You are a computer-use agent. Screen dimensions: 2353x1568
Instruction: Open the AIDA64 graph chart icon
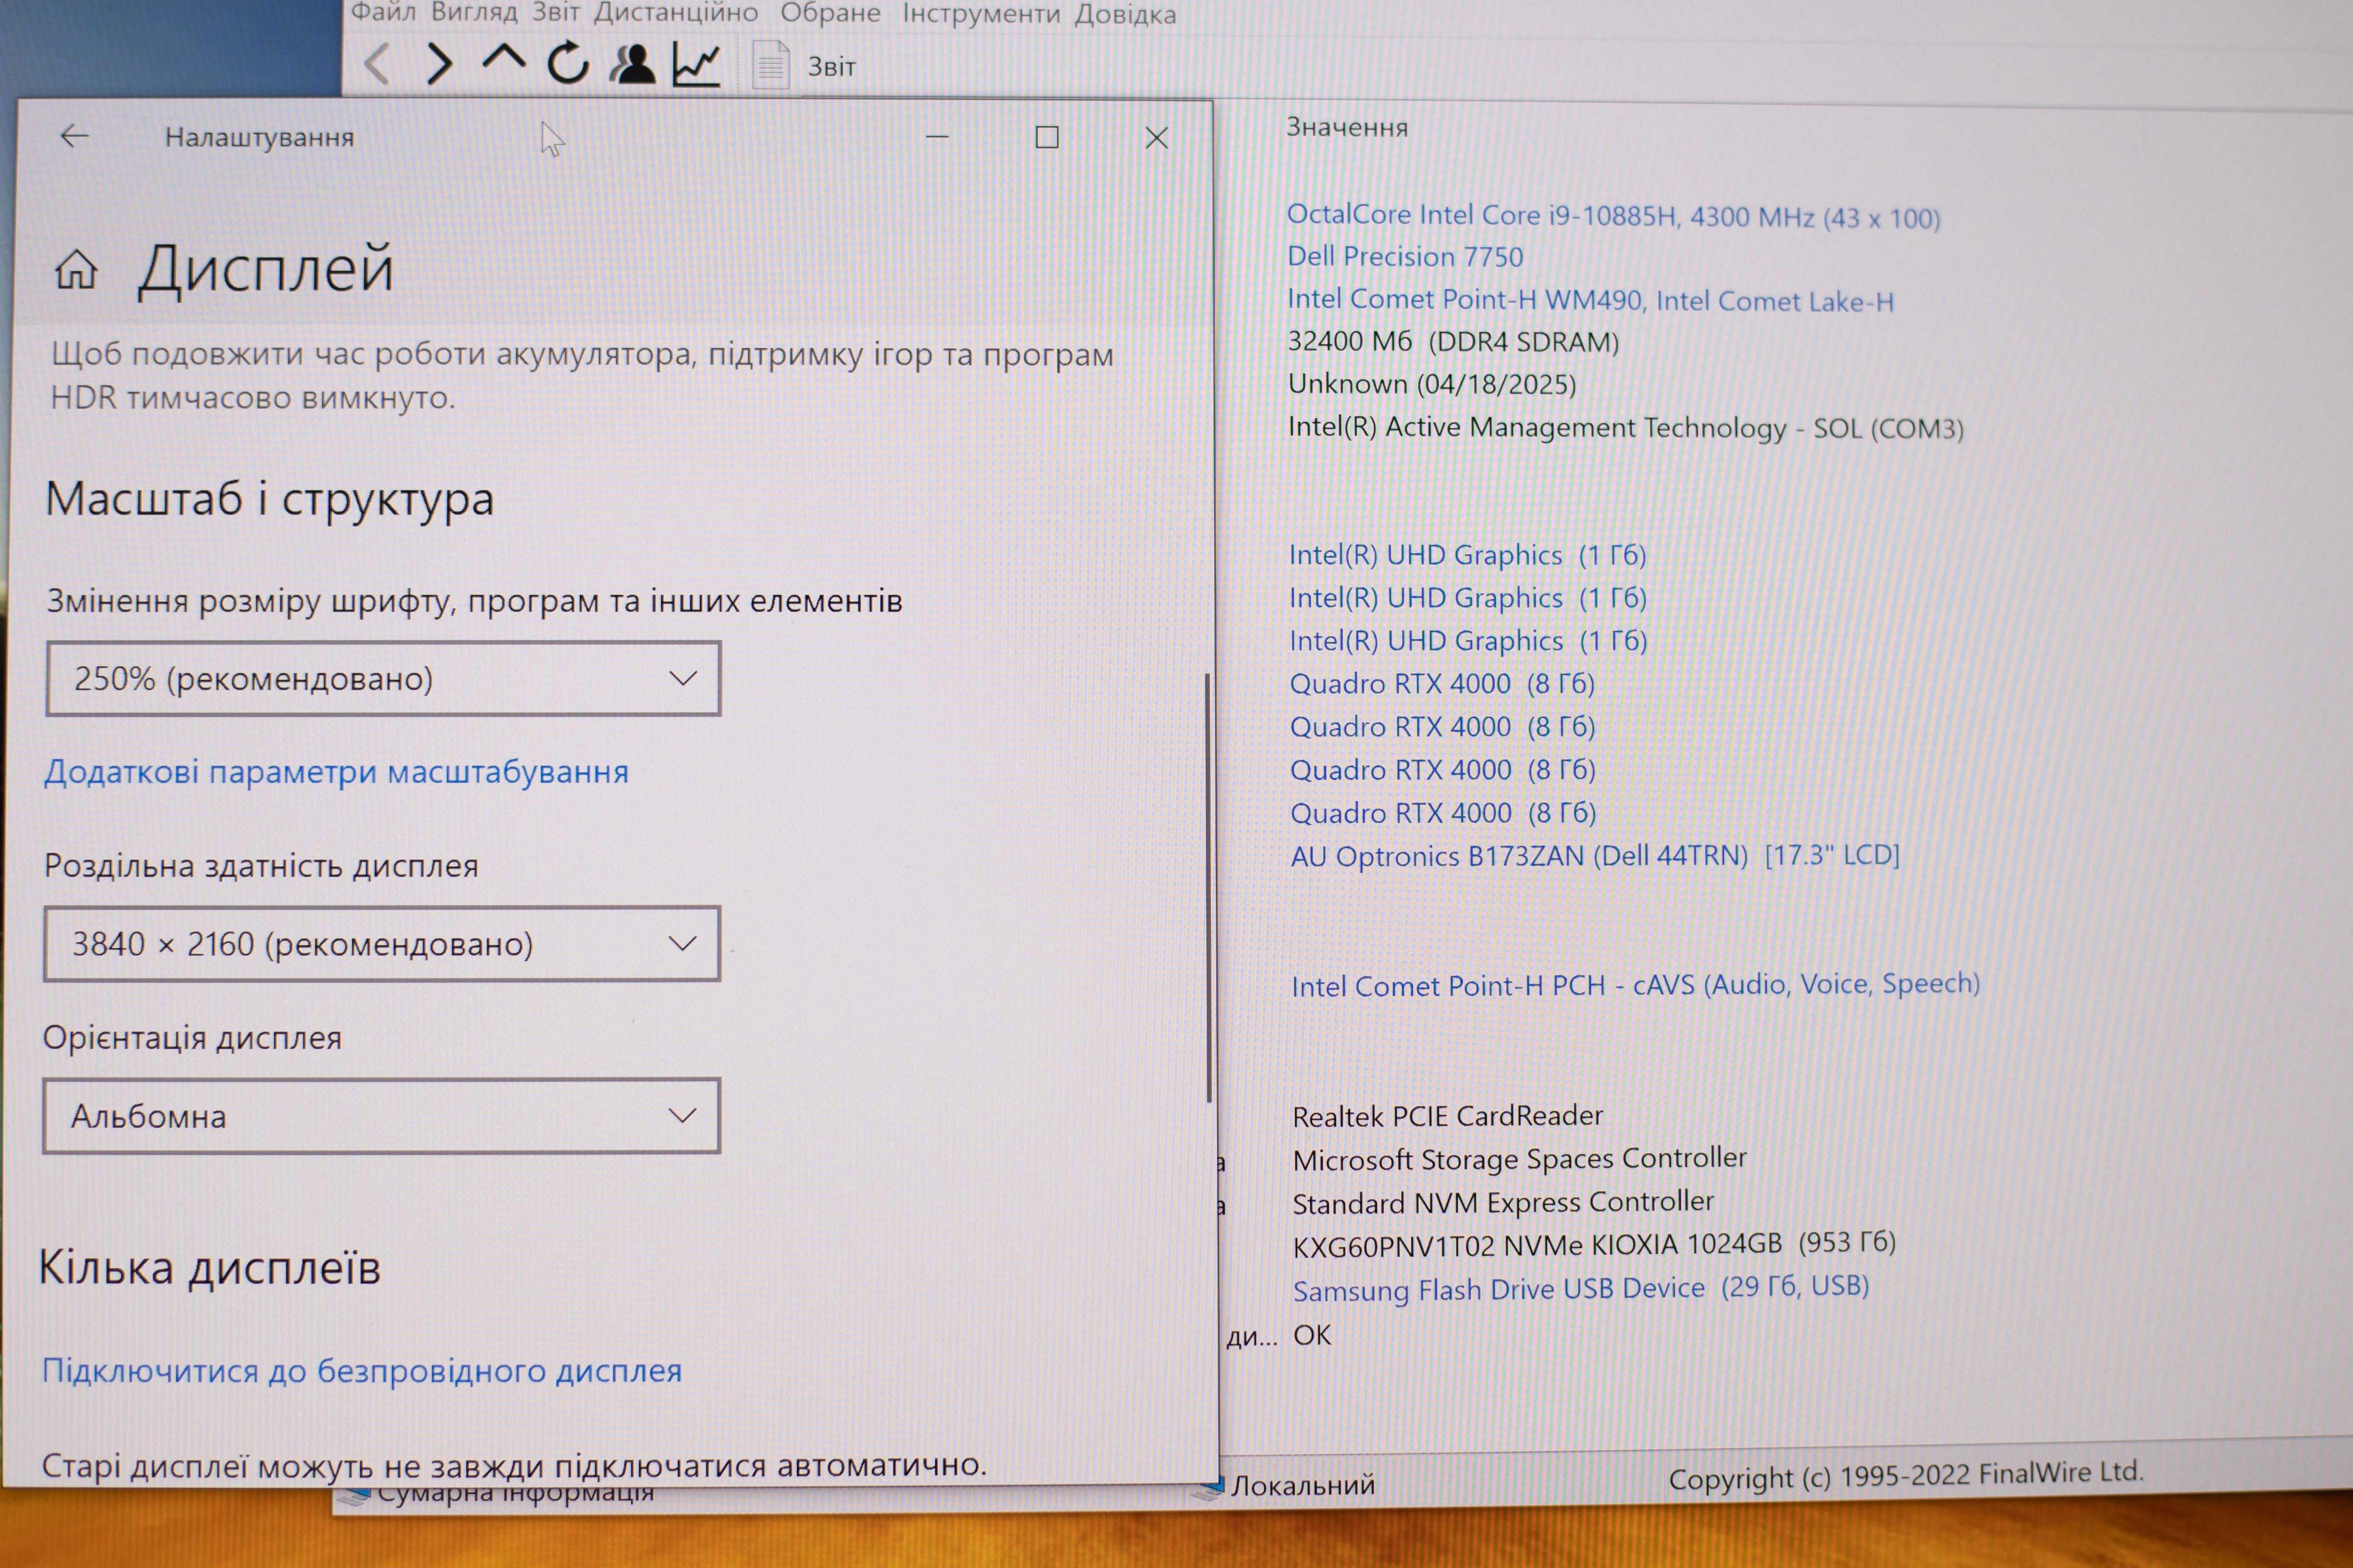696,65
